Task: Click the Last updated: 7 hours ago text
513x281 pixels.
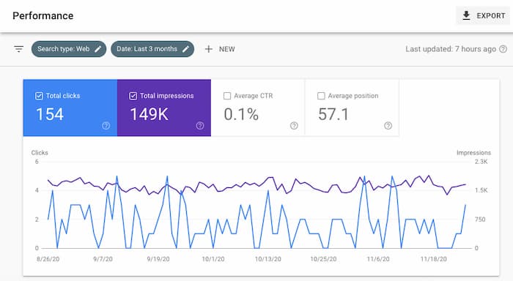Action: point(451,49)
